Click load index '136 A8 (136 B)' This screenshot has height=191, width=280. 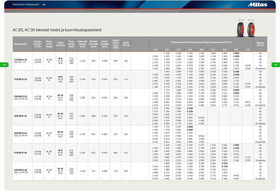click(38, 79)
